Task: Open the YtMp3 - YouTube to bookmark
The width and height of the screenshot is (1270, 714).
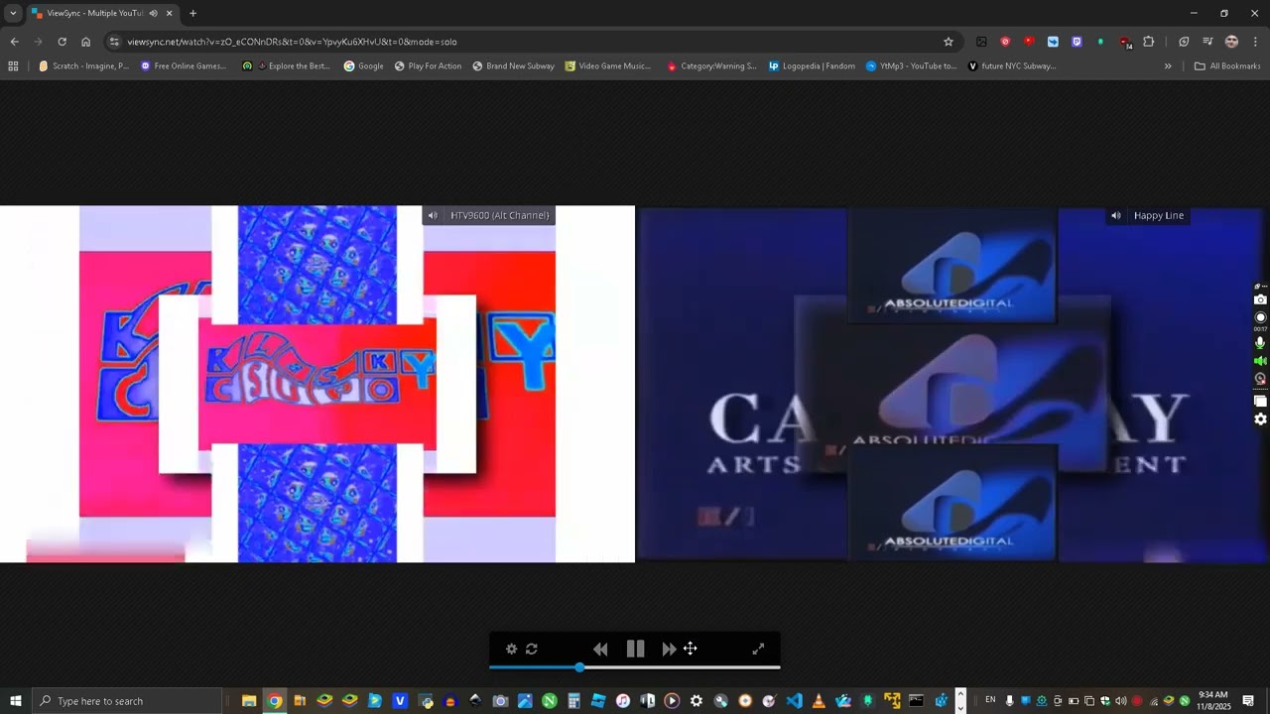Action: (911, 66)
